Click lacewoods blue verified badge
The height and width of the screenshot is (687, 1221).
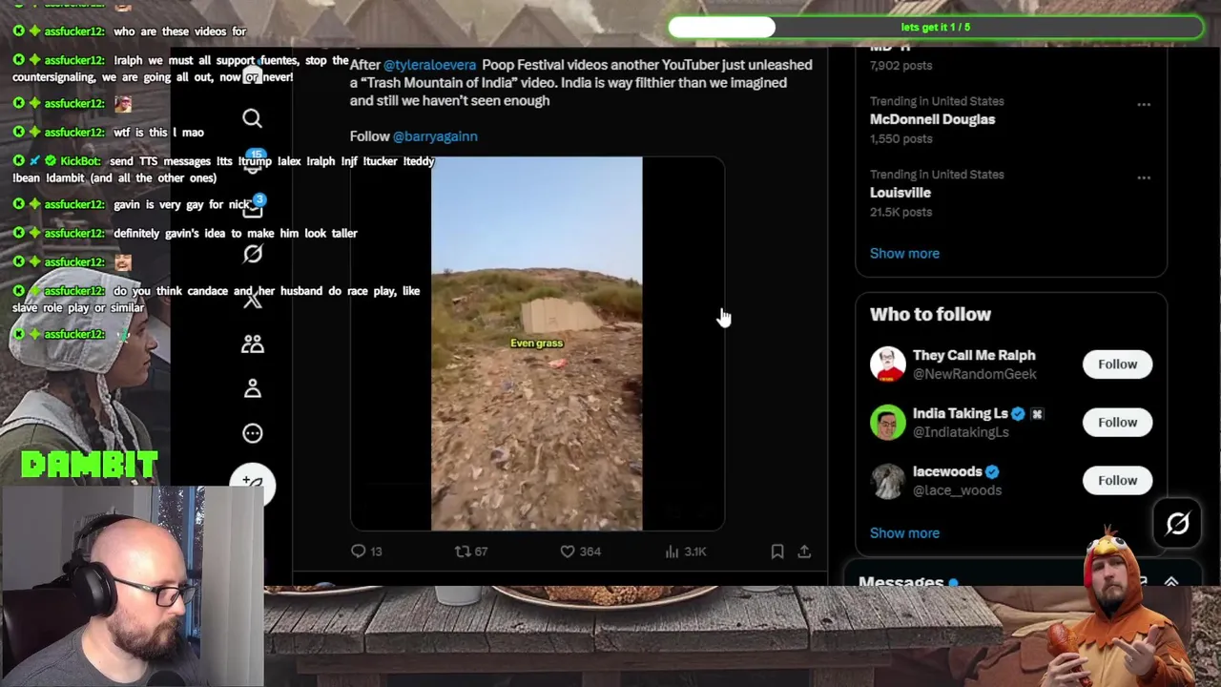pos(992,471)
